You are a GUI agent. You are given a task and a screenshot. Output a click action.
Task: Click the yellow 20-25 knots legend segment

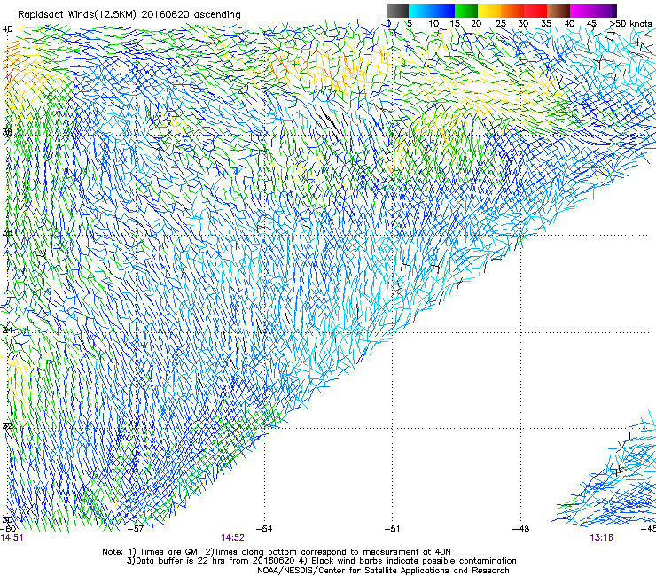[x=489, y=11]
